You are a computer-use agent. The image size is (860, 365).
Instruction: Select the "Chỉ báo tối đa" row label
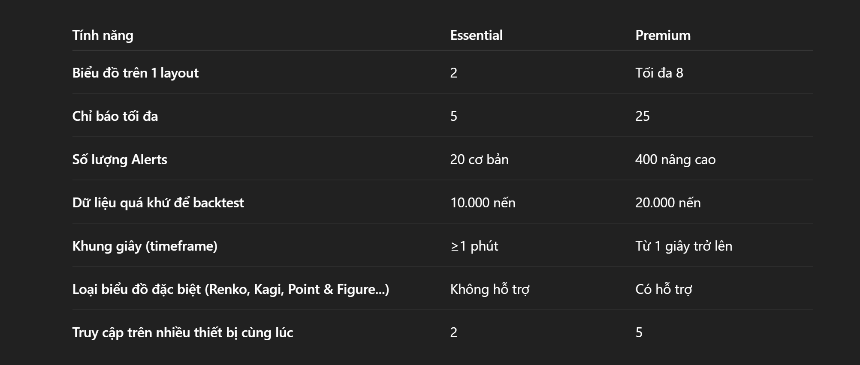click(115, 116)
